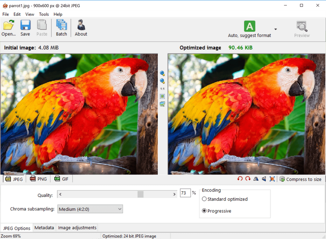Start Compress to size
The height and width of the screenshot is (239, 326).
click(301, 179)
